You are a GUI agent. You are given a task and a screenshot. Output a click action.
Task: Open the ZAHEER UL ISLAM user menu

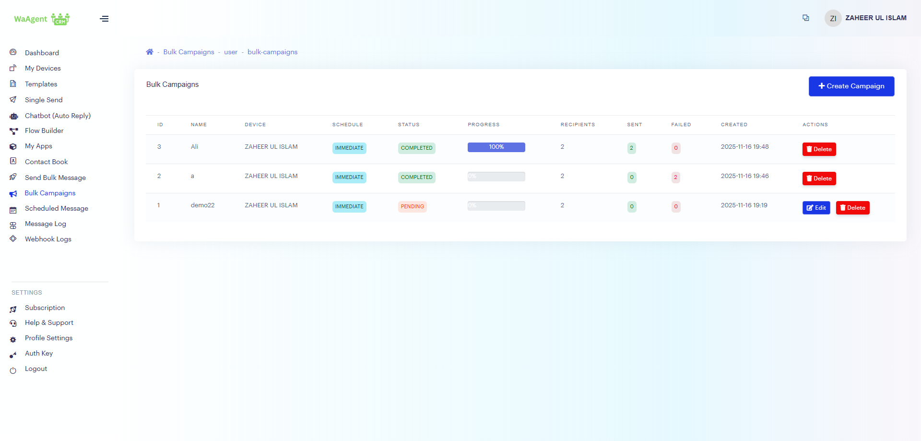(875, 18)
